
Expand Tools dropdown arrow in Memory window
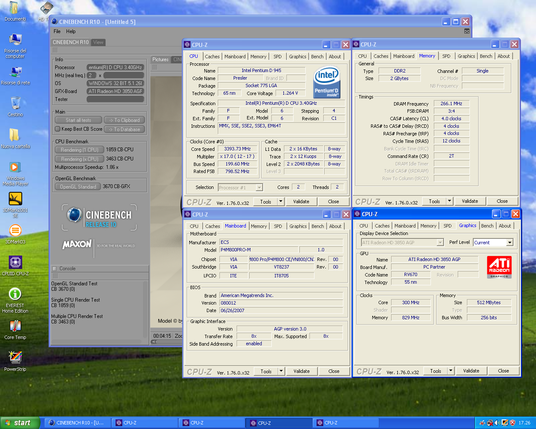point(450,201)
